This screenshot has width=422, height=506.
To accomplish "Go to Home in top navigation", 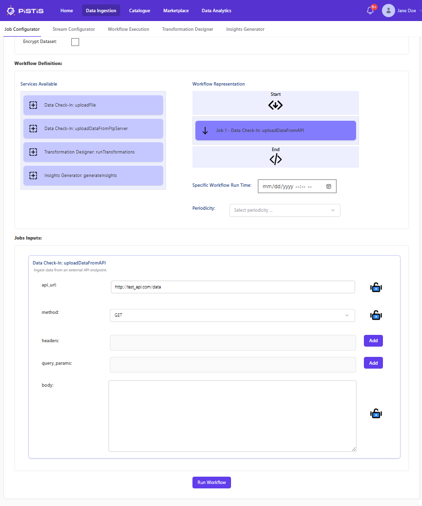I will 66,11.
